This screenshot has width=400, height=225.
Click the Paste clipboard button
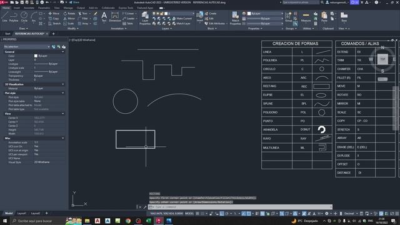tap(324, 17)
